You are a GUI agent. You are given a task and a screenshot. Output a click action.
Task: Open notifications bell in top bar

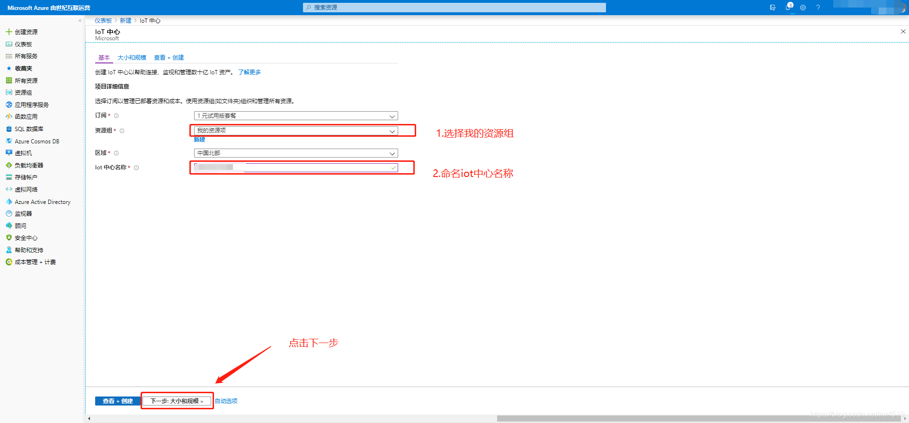(788, 7)
